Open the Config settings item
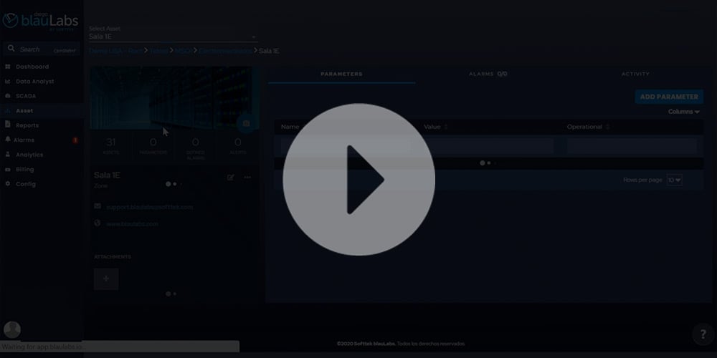The height and width of the screenshot is (358, 717). [x=25, y=184]
